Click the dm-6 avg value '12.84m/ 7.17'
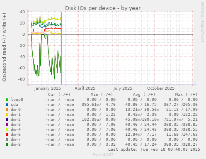 tap(141, 135)
